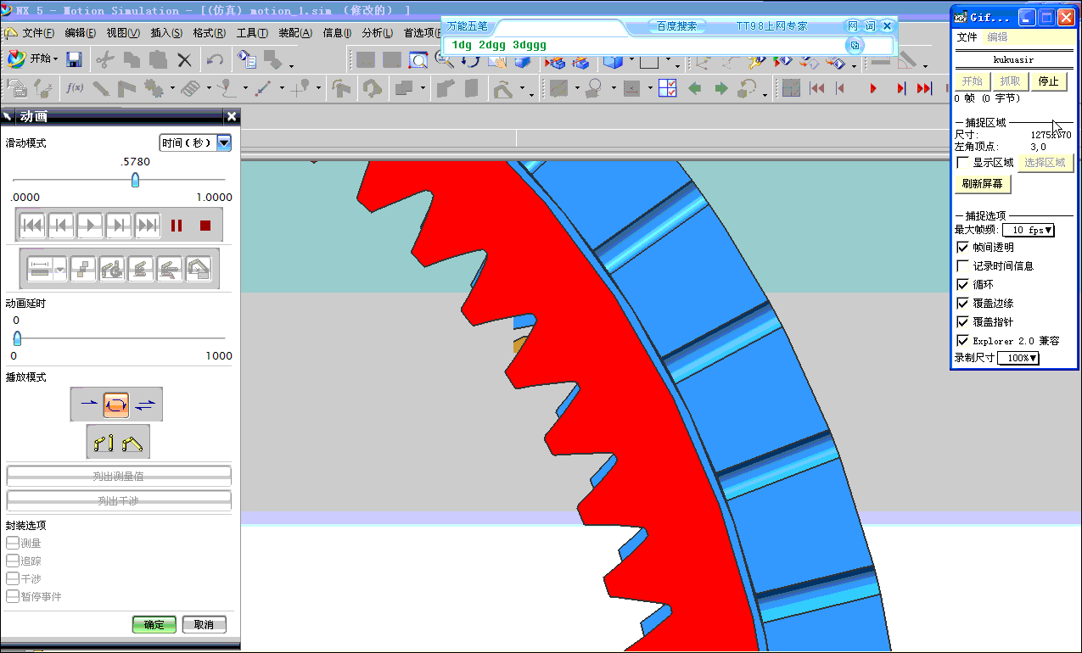The height and width of the screenshot is (653, 1082).
Task: Click the Cut scissors icon
Action: click(104, 59)
